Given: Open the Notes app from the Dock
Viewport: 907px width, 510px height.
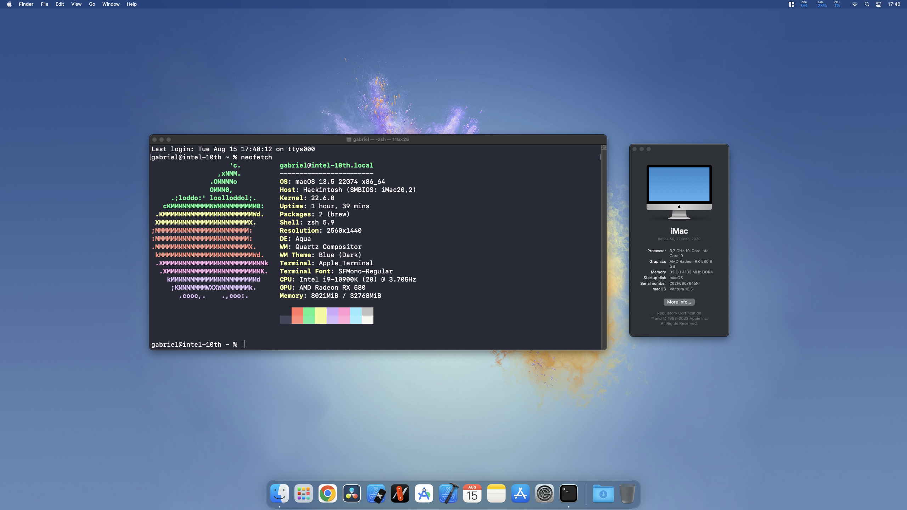Looking at the screenshot, I should [496, 493].
